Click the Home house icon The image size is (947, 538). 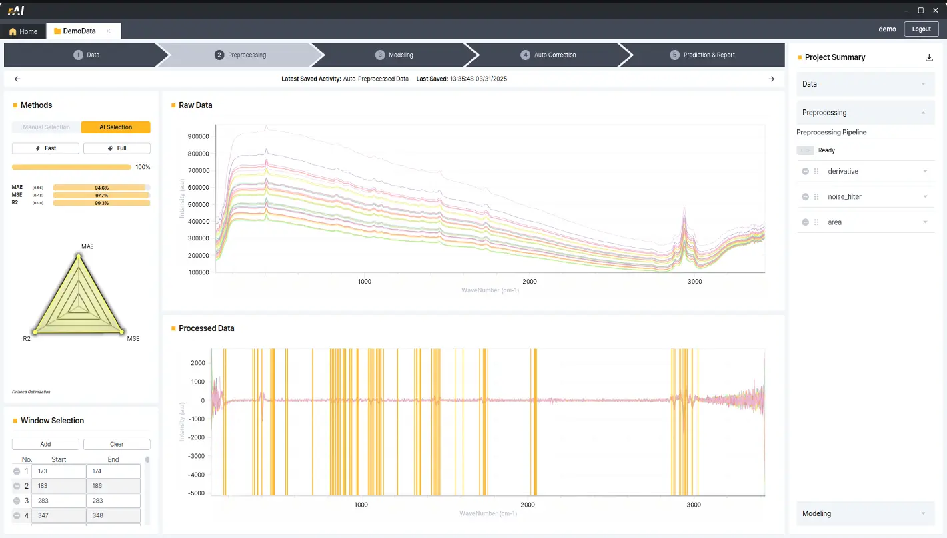point(13,31)
